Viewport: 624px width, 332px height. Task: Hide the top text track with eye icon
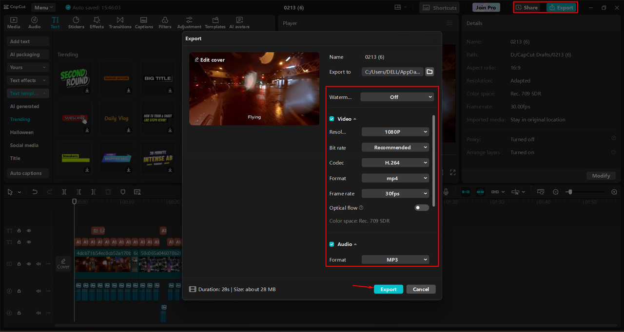(x=29, y=231)
